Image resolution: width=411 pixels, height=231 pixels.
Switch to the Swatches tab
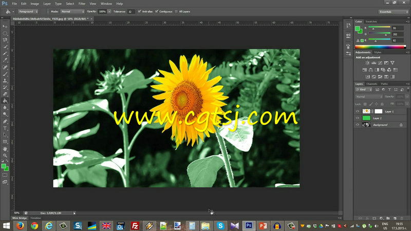[371, 22]
